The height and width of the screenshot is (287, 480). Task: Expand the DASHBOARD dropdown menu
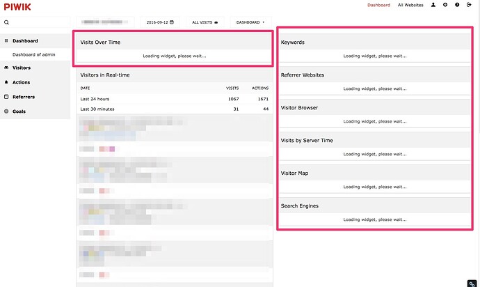point(250,22)
